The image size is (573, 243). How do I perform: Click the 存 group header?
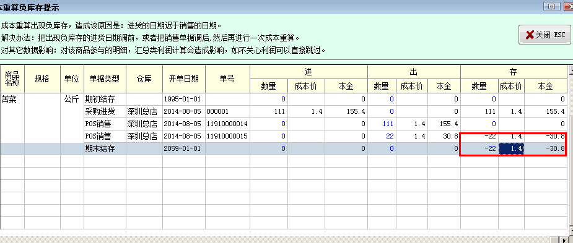point(514,72)
